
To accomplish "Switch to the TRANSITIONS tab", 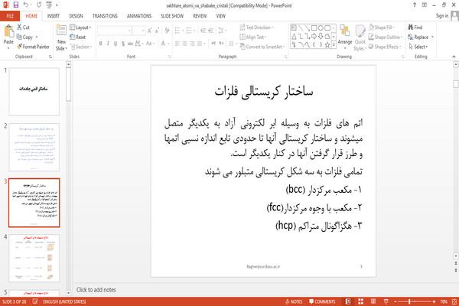I will click(x=105, y=16).
